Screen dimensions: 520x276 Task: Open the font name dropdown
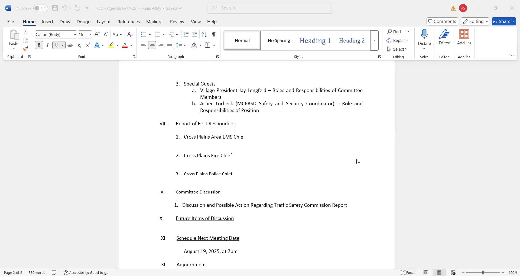pyautogui.click(x=75, y=34)
